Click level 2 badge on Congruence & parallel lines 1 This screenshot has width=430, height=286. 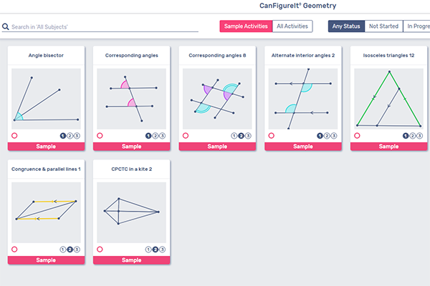[70, 249]
